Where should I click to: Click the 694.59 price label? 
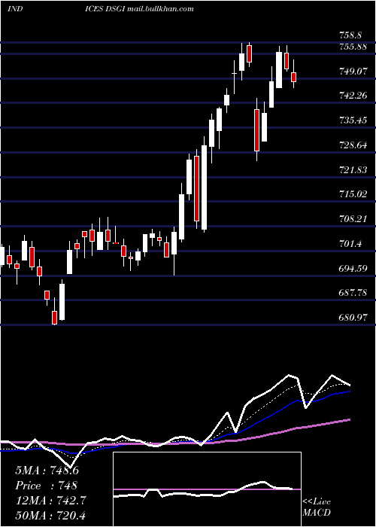353,269
